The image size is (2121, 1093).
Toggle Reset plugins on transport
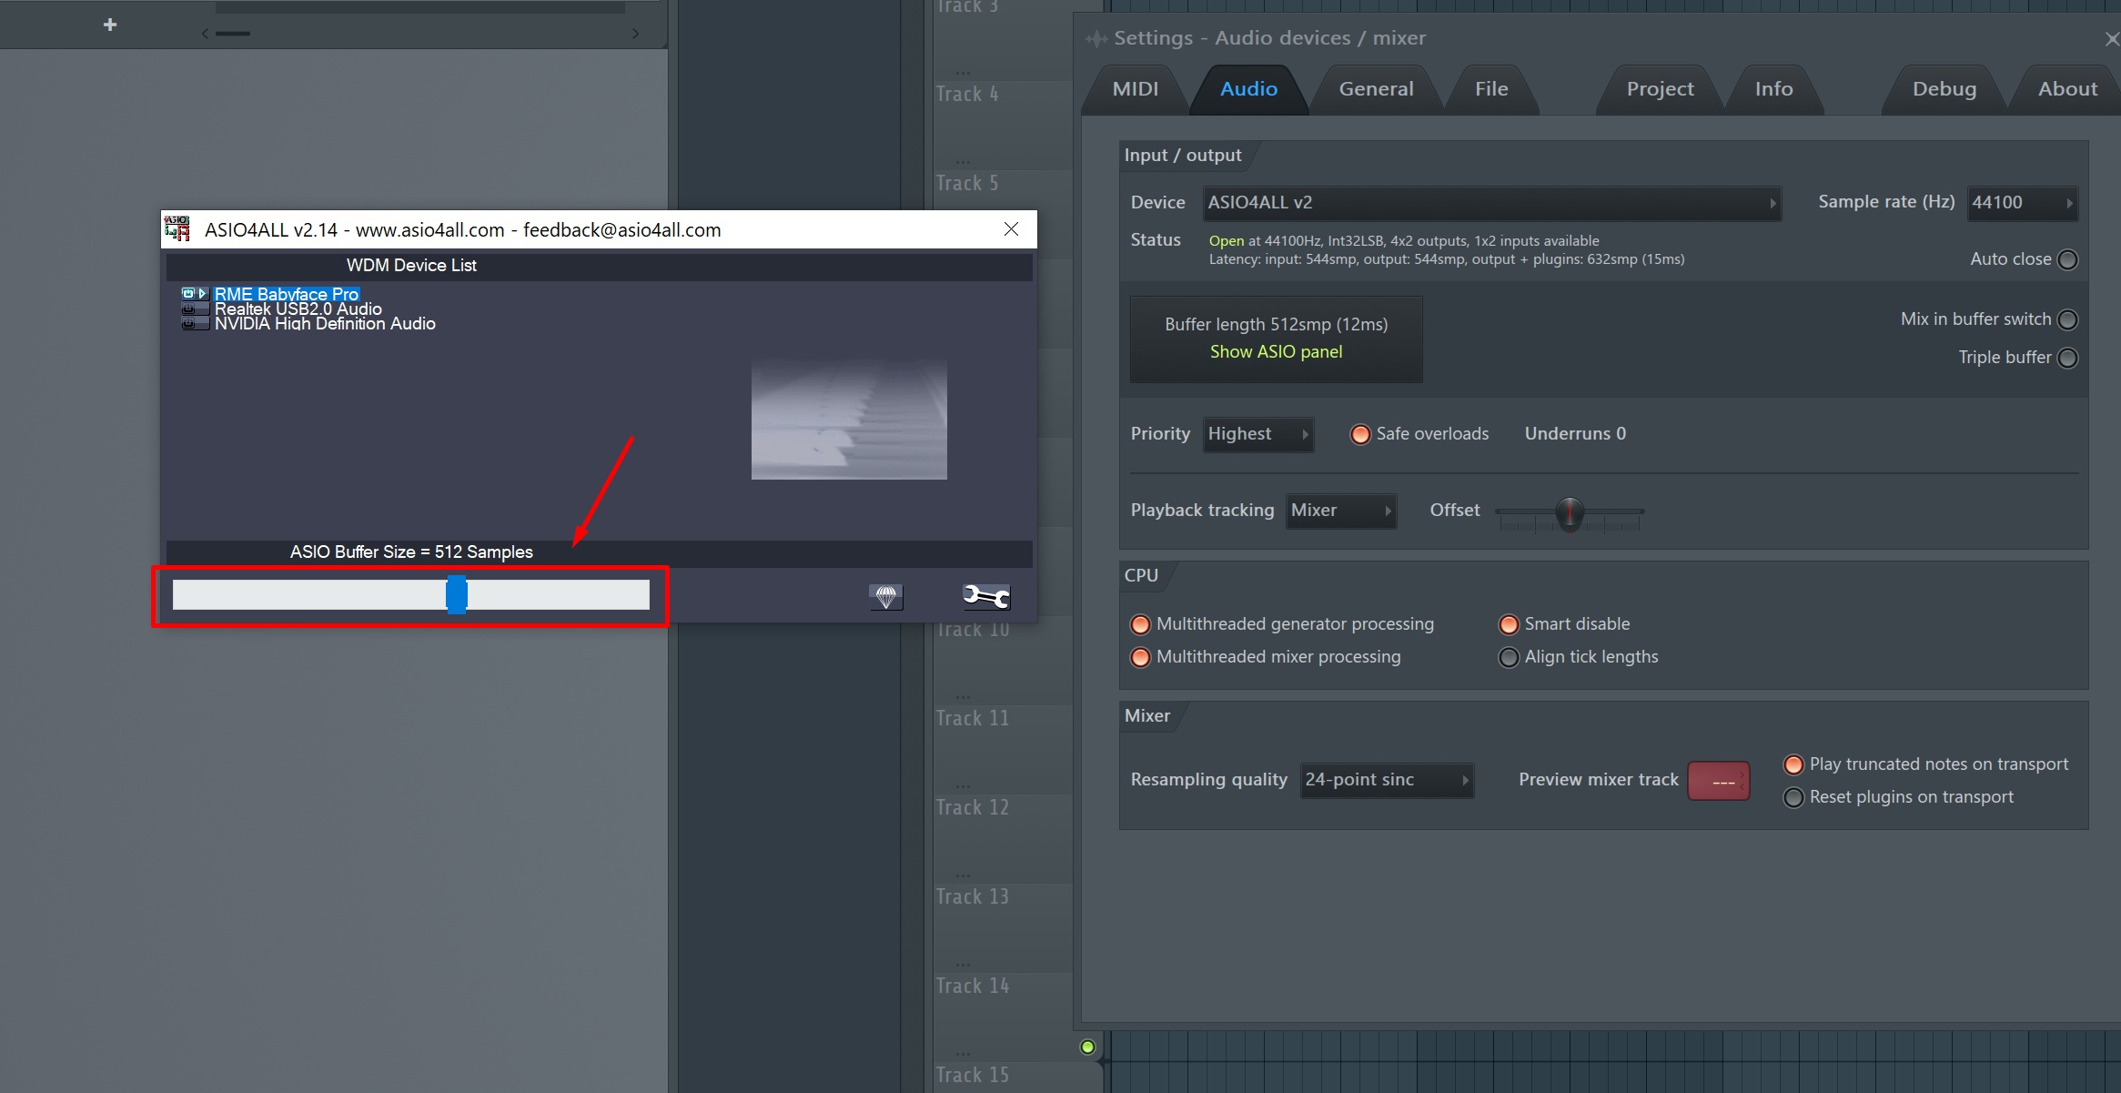coord(1793,796)
